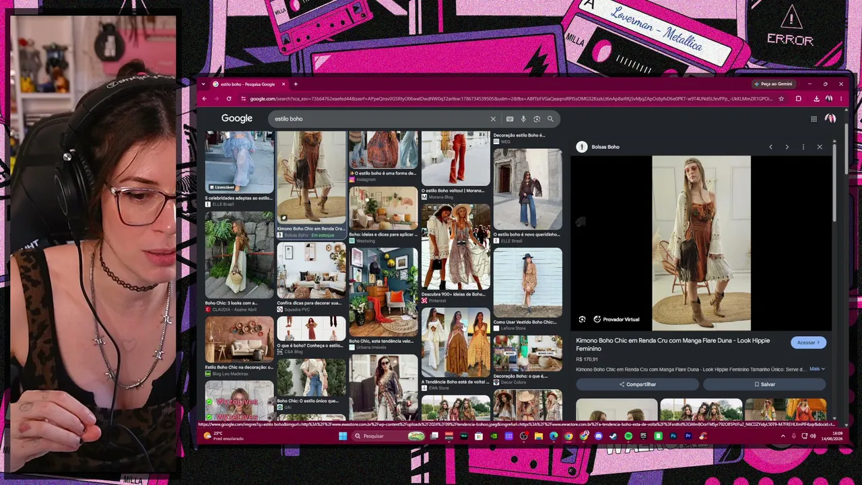Go to next image in preview panel

[x=787, y=147]
